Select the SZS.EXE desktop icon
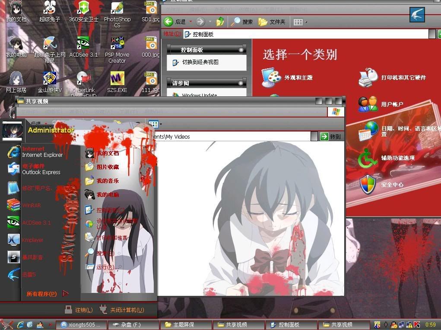The width and height of the screenshot is (441, 330). [117, 82]
